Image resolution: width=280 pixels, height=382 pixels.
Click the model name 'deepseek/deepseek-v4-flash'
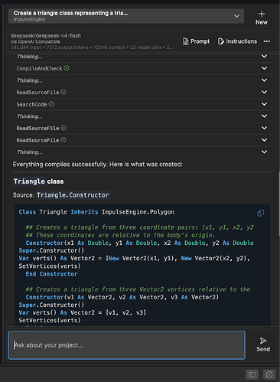[46, 36]
